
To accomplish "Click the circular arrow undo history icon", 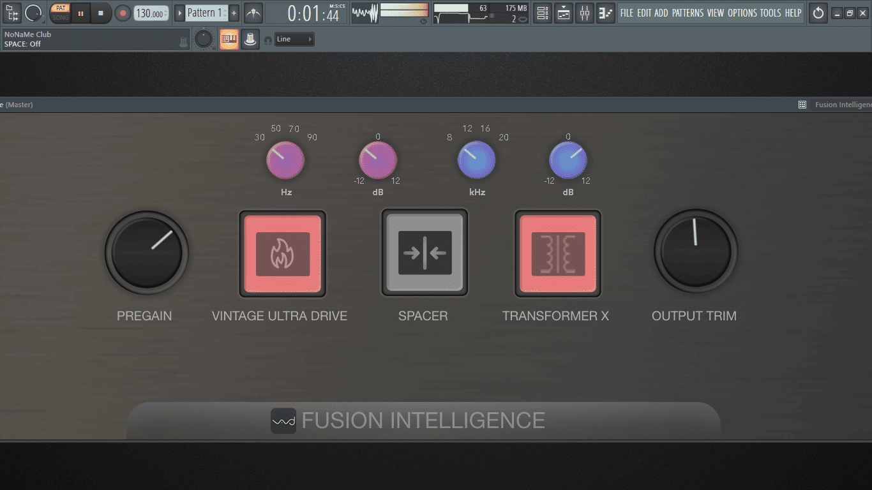I will 818,13.
